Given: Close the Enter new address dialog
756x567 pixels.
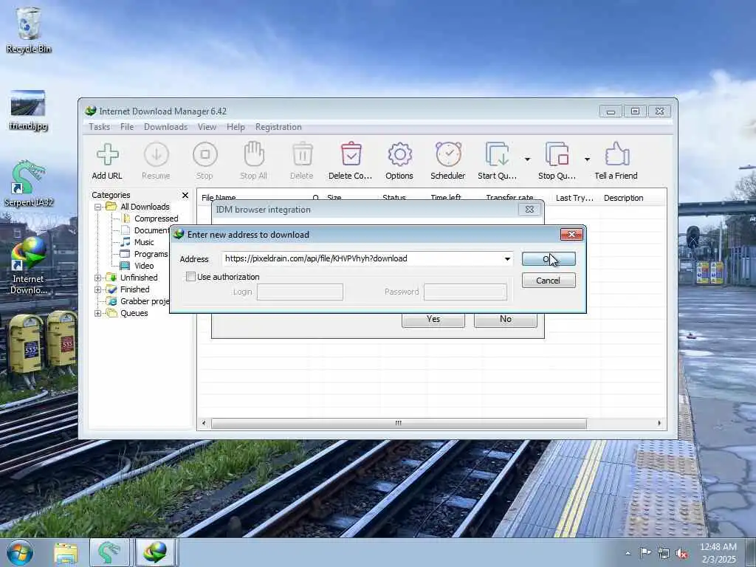Looking at the screenshot, I should (572, 234).
